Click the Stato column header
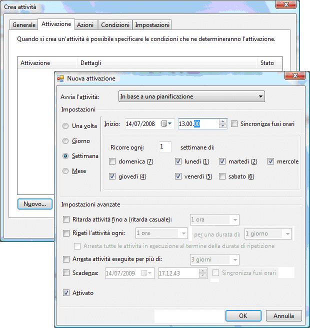 [269, 63]
